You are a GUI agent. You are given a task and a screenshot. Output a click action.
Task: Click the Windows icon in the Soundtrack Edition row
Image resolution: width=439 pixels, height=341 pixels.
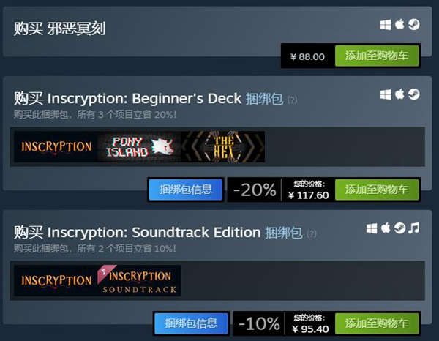[x=372, y=229]
